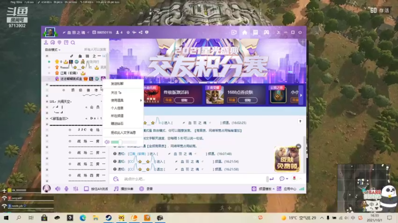Click the channel avatar in YY title bar
Viewport: 398px width, 223px height.
pos(50,32)
